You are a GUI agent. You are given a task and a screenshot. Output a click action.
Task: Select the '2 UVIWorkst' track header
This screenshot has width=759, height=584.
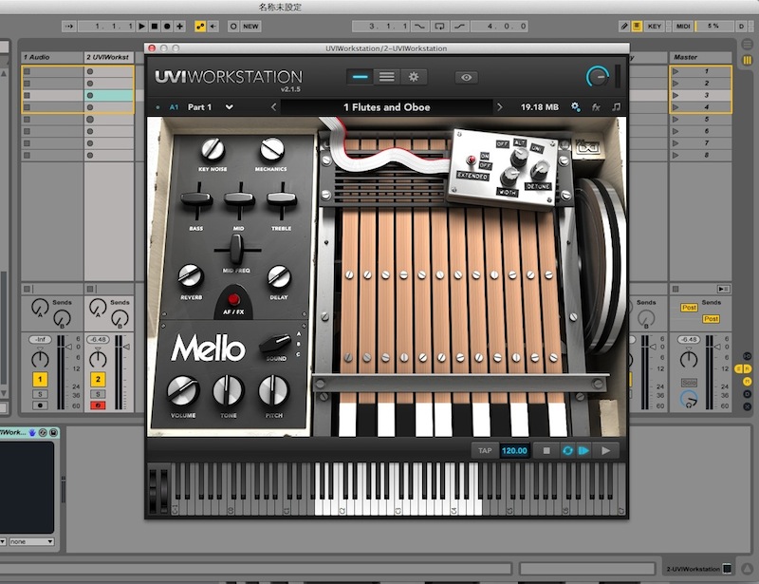[109, 57]
